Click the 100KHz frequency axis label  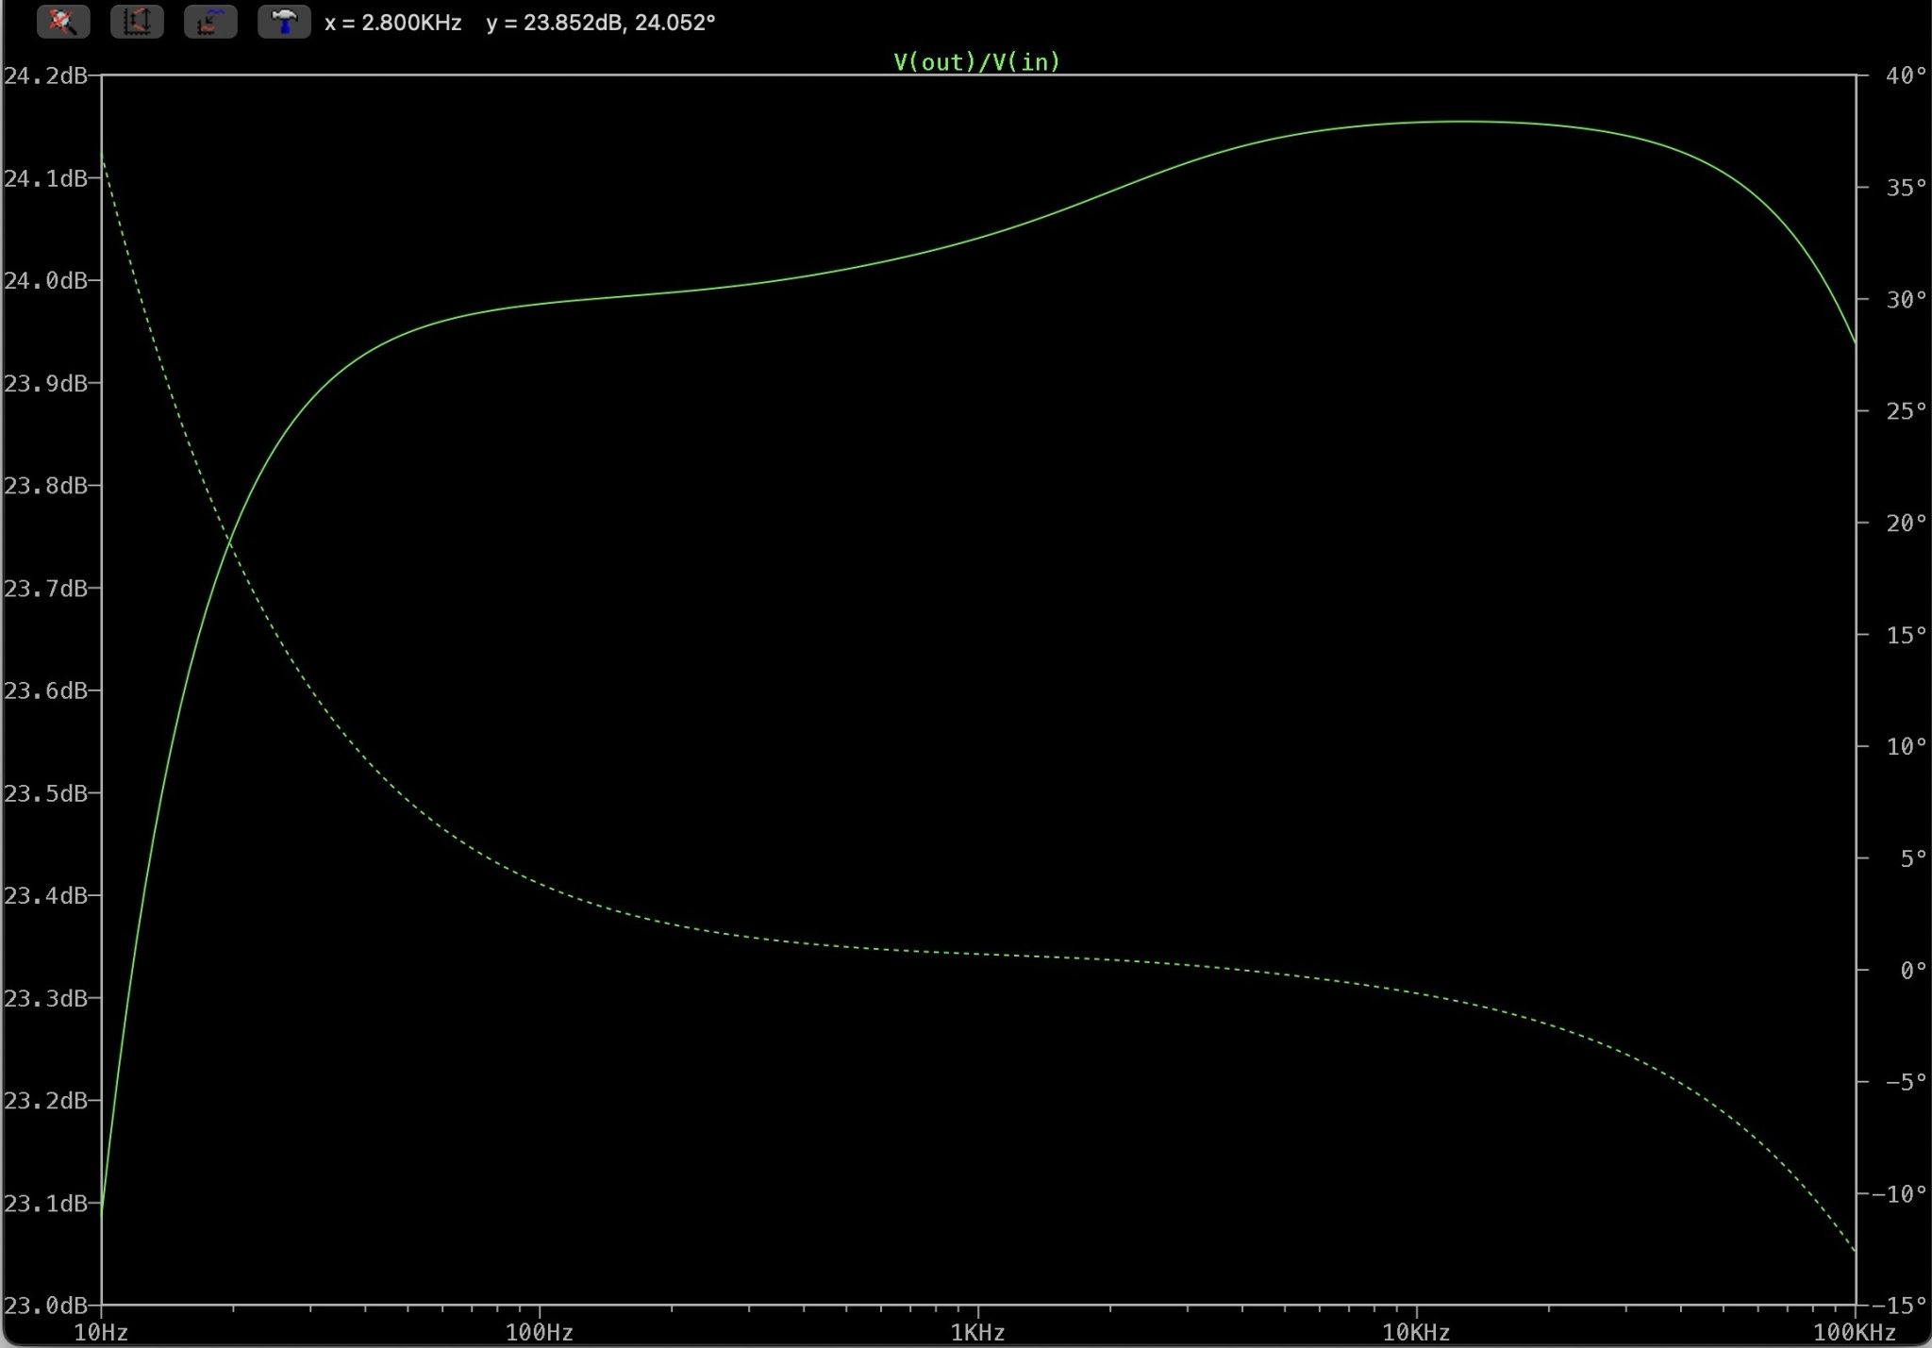tap(1855, 1332)
